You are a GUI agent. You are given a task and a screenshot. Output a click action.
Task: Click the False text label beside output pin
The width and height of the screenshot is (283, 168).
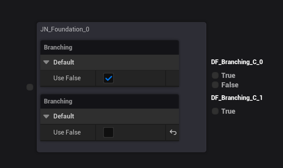tap(230, 85)
